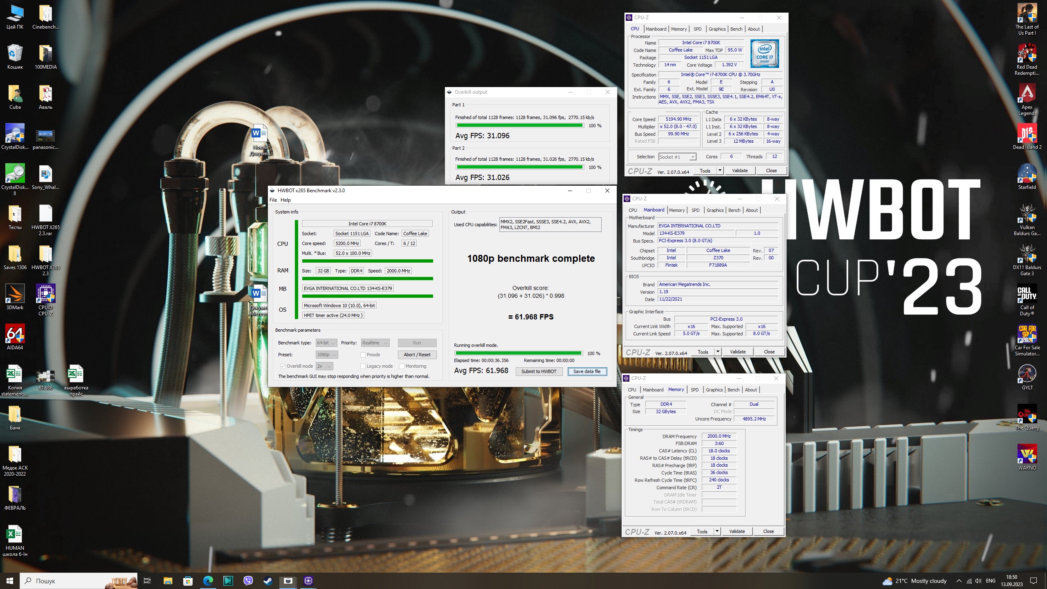Click the Submit to HWBOT button

coord(539,371)
